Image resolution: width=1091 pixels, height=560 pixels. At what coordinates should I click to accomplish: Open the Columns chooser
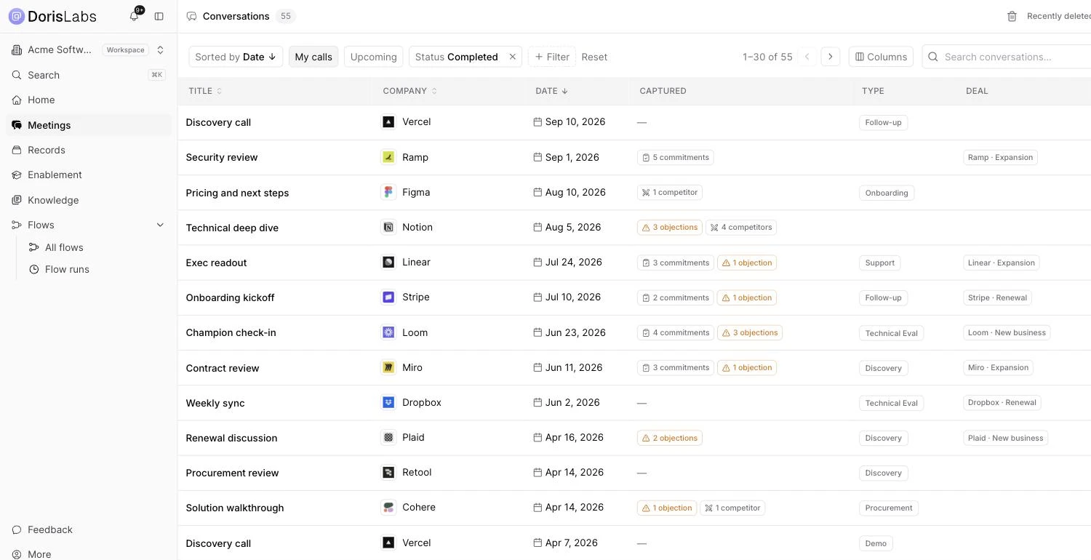point(881,57)
